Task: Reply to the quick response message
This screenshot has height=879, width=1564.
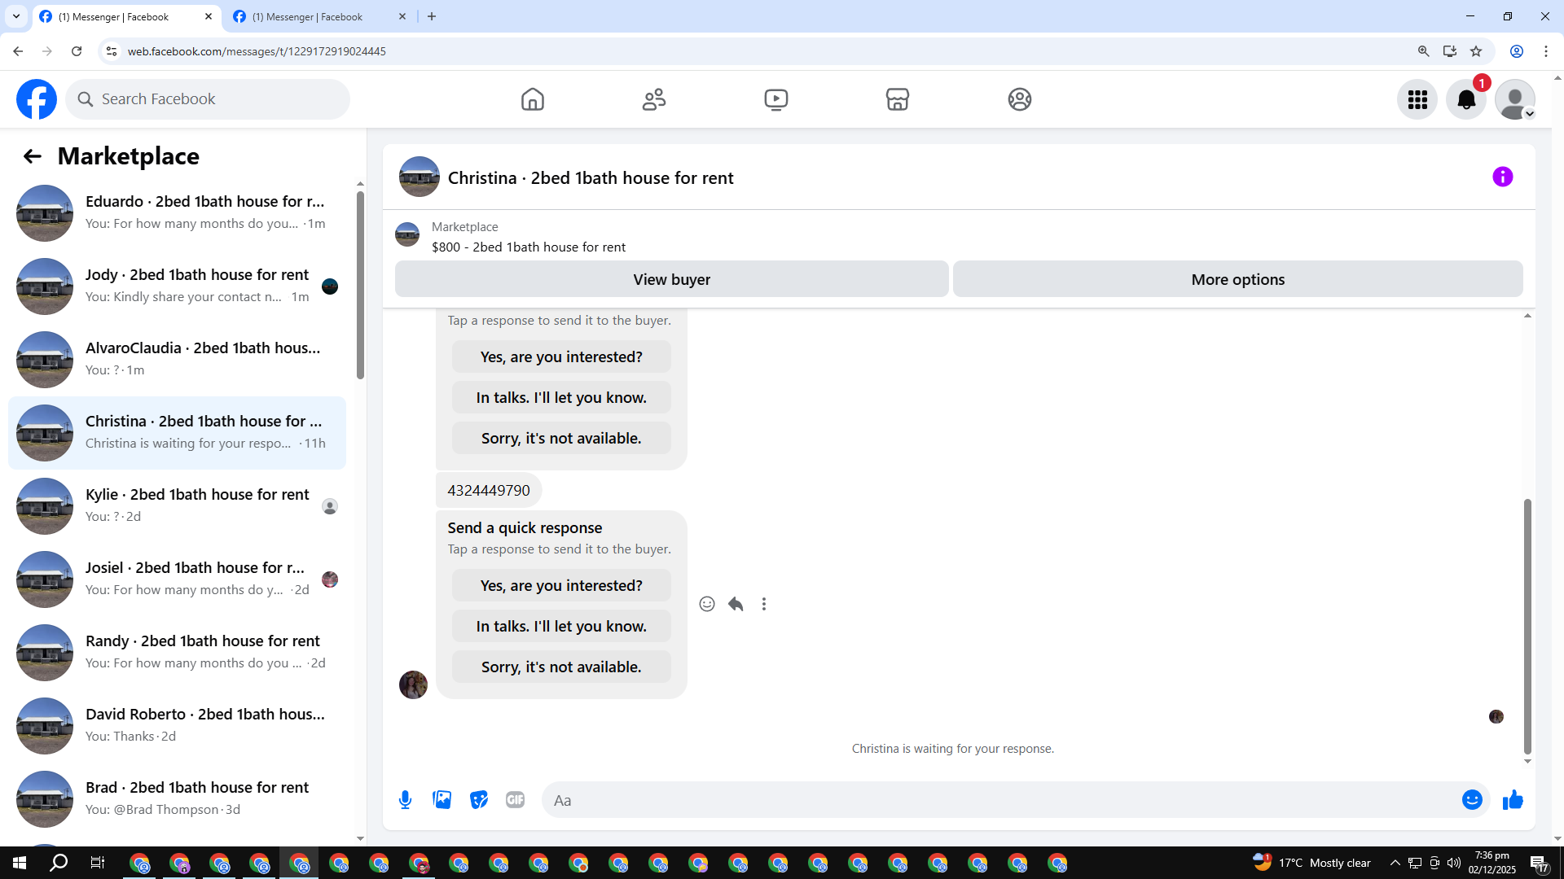Action: 736,604
